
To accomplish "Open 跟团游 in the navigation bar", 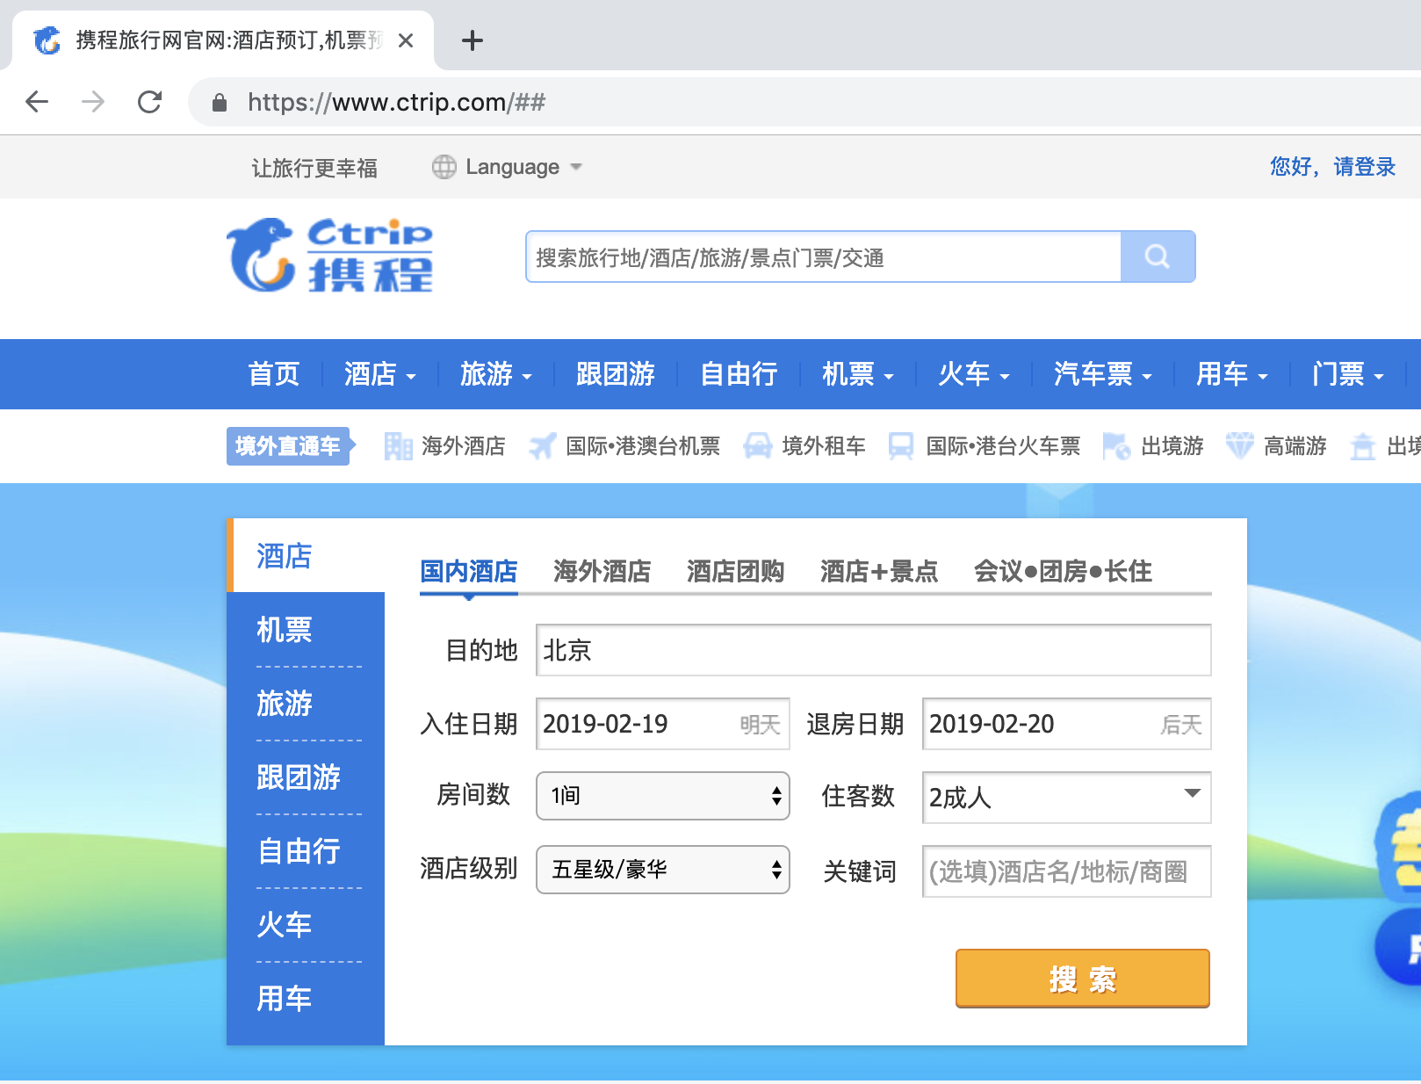I will coord(616,374).
